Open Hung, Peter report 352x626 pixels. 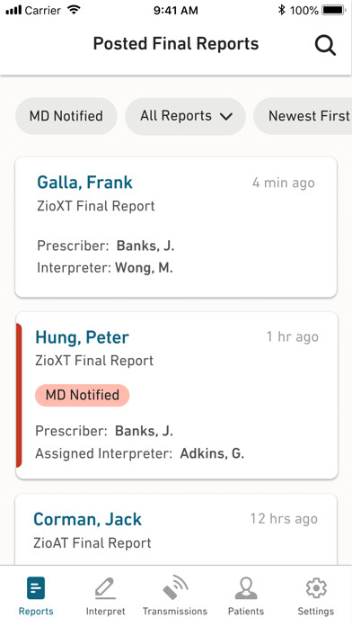176,395
